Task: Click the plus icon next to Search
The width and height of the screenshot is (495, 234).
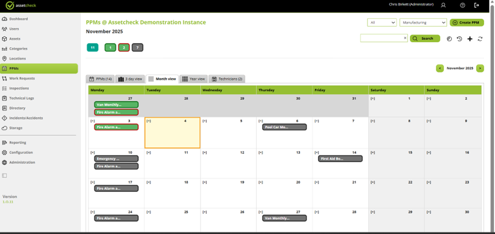Action: coord(470,39)
